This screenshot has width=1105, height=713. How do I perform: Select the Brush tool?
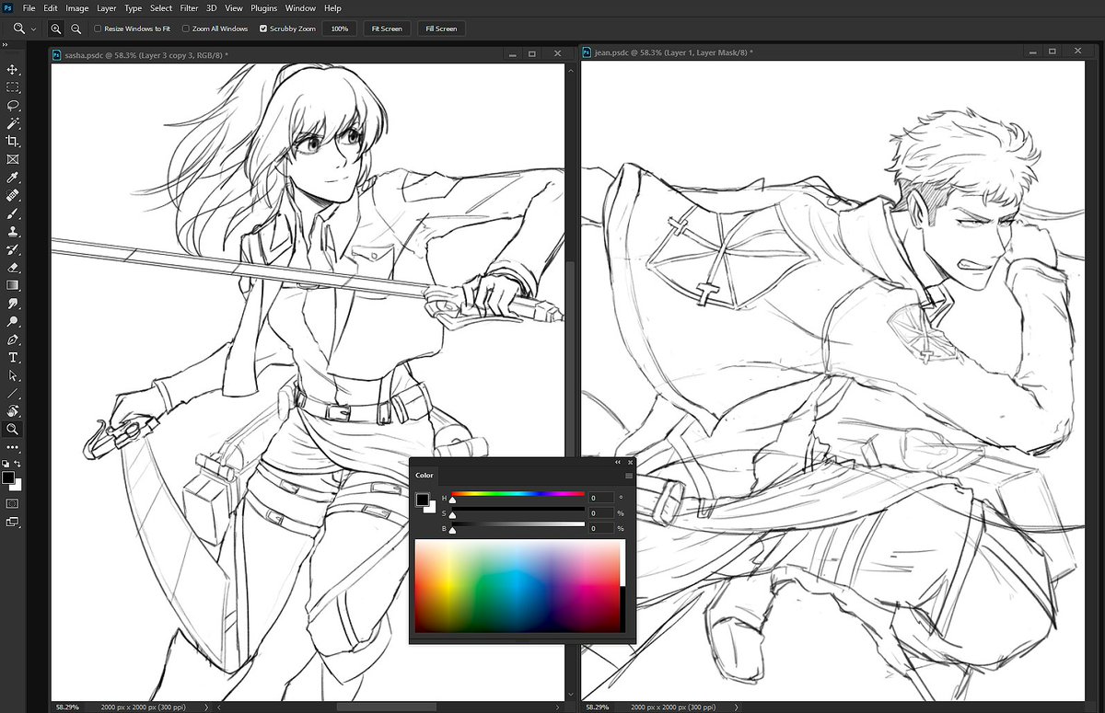click(x=13, y=213)
